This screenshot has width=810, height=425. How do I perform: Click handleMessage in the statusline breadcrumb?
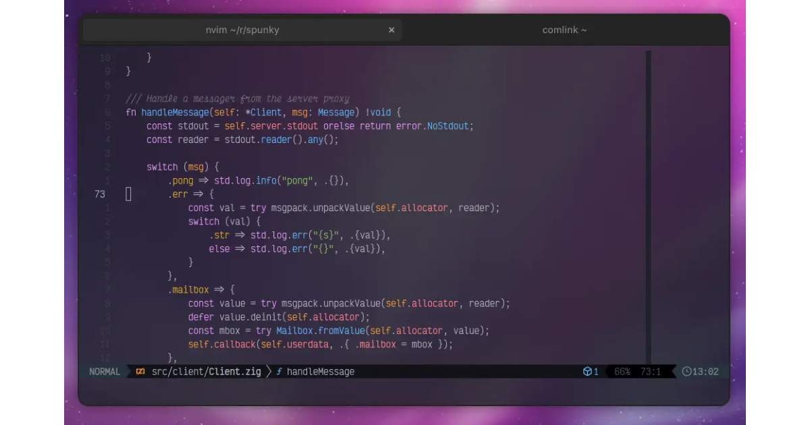pos(320,372)
